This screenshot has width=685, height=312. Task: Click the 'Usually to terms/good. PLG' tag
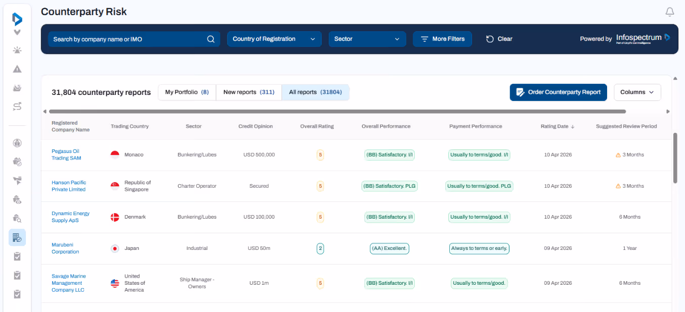[x=479, y=186]
